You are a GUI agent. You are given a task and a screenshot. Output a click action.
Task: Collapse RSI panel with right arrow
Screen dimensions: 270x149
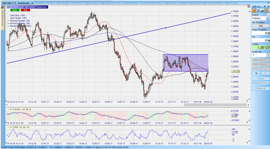249,130
